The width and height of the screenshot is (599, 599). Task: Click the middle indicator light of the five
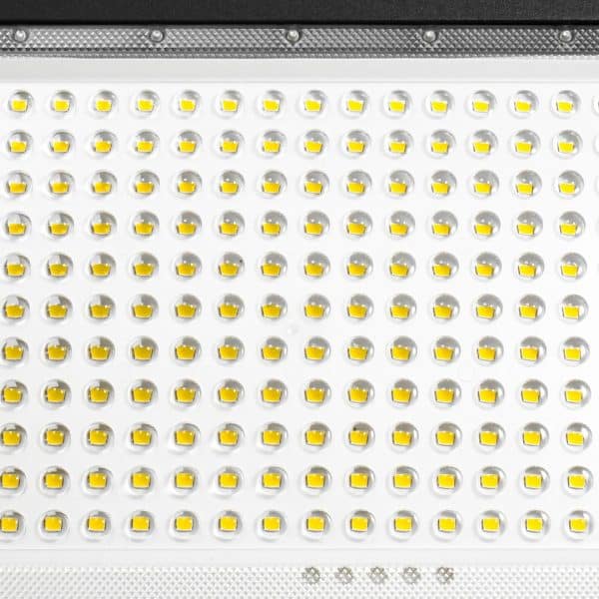(377, 575)
